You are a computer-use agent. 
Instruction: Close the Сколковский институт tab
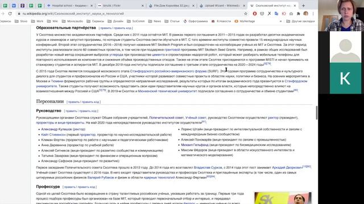pos(295,6)
